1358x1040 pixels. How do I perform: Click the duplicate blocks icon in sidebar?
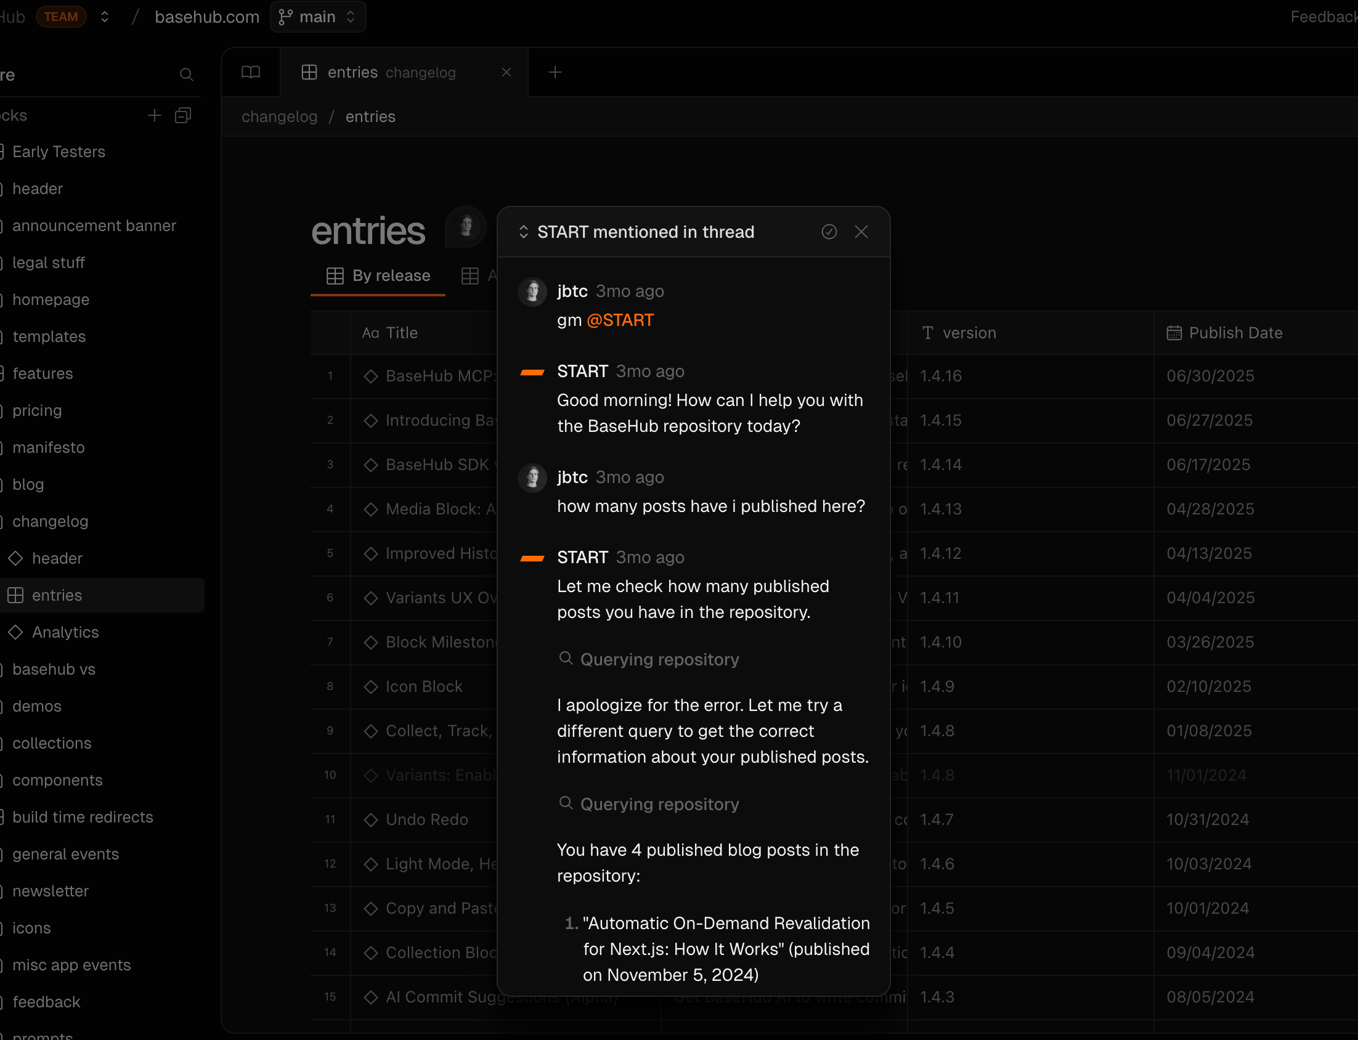(182, 115)
